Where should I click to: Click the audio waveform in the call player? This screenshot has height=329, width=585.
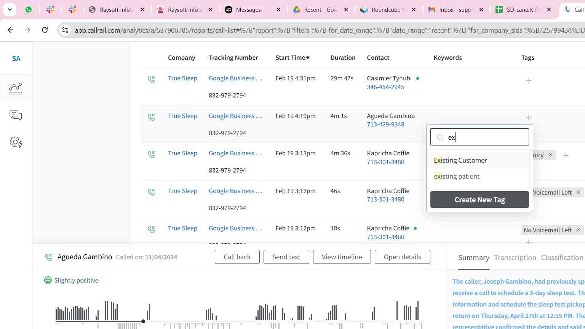239,314
